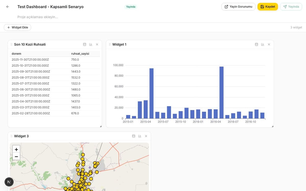Screen dimensions: 306x191
Task: Click the Yayinda publish button
Action: [x=291, y=7]
